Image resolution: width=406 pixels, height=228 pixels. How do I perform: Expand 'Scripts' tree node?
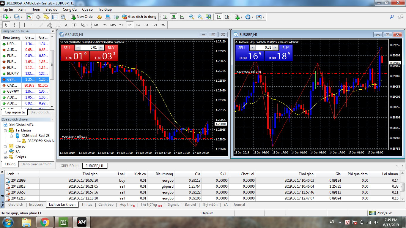click(6, 157)
